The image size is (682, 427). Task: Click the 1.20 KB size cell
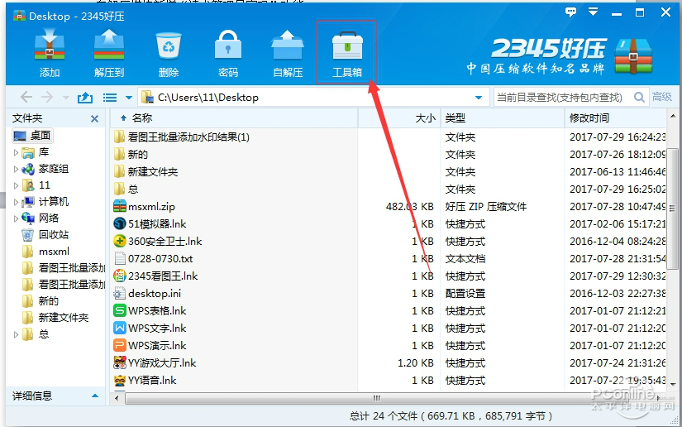pos(416,363)
